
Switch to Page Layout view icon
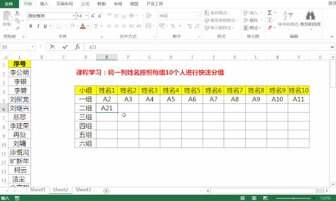[x=254, y=198]
